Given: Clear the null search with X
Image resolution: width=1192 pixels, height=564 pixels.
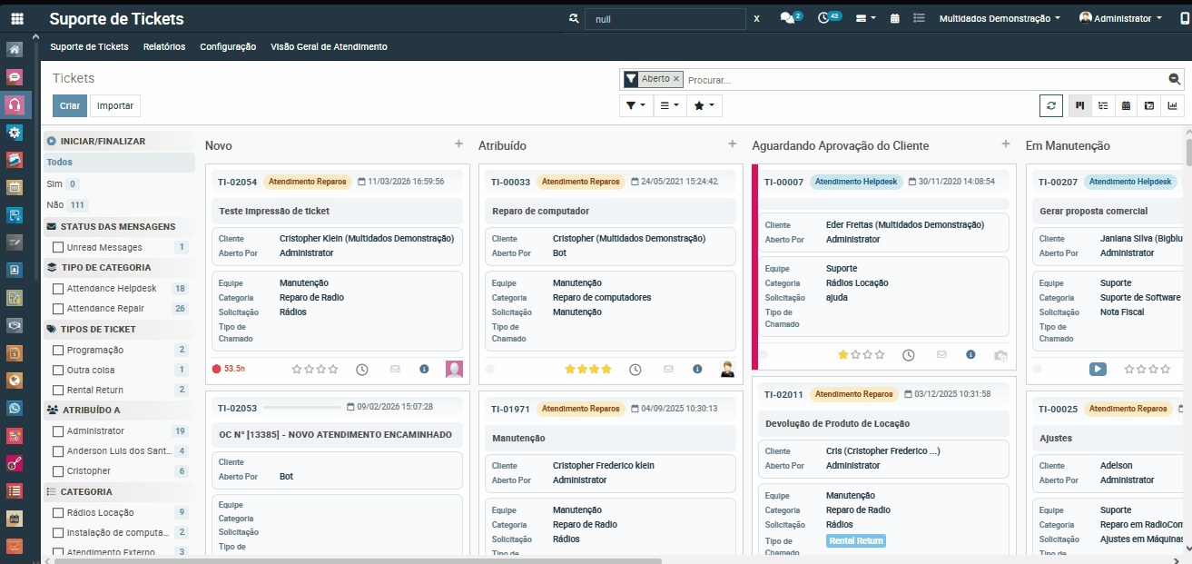Looking at the screenshot, I should pos(756,18).
